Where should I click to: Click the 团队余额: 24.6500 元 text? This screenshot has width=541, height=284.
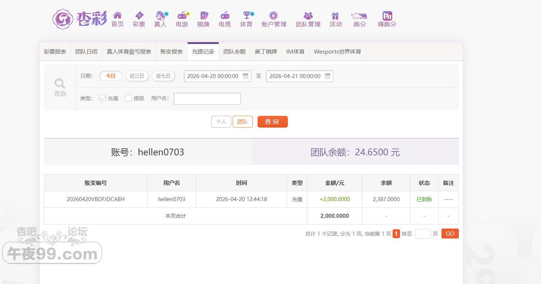click(x=355, y=152)
